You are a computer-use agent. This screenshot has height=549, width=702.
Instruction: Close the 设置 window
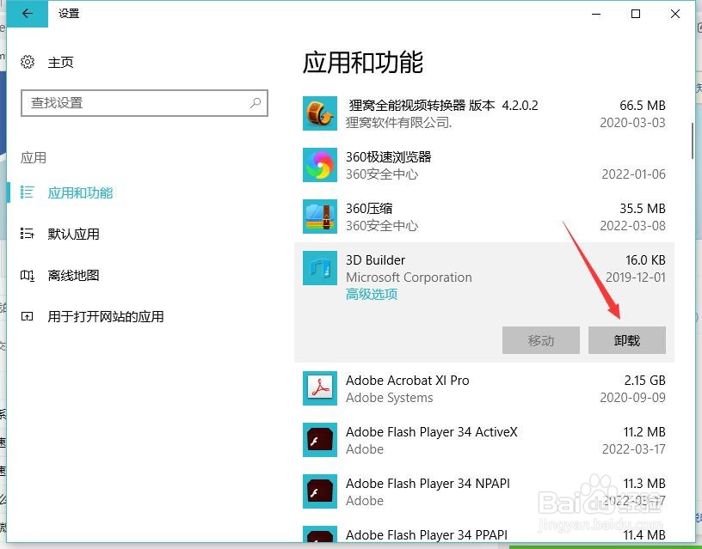click(675, 14)
